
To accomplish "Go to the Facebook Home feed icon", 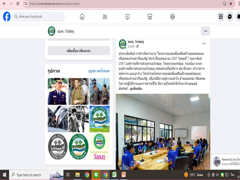I will click(82, 16).
